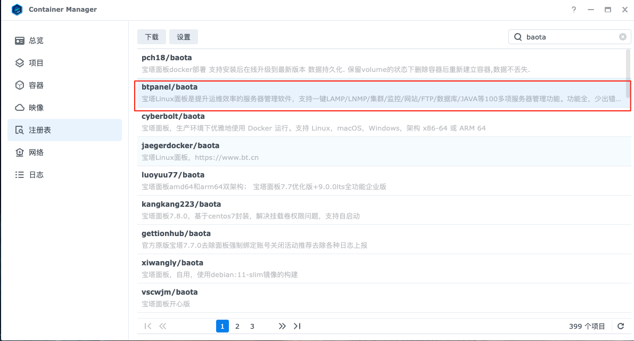
Task: Jump to the last page
Action: point(297,326)
